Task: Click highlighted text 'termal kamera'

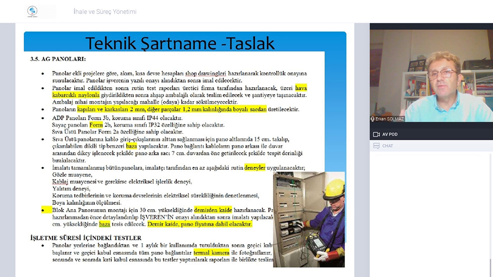Action: coord(211,252)
